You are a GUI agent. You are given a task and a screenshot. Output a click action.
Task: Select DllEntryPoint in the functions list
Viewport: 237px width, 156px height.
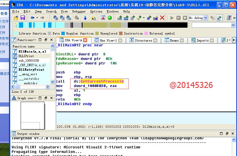(31, 70)
